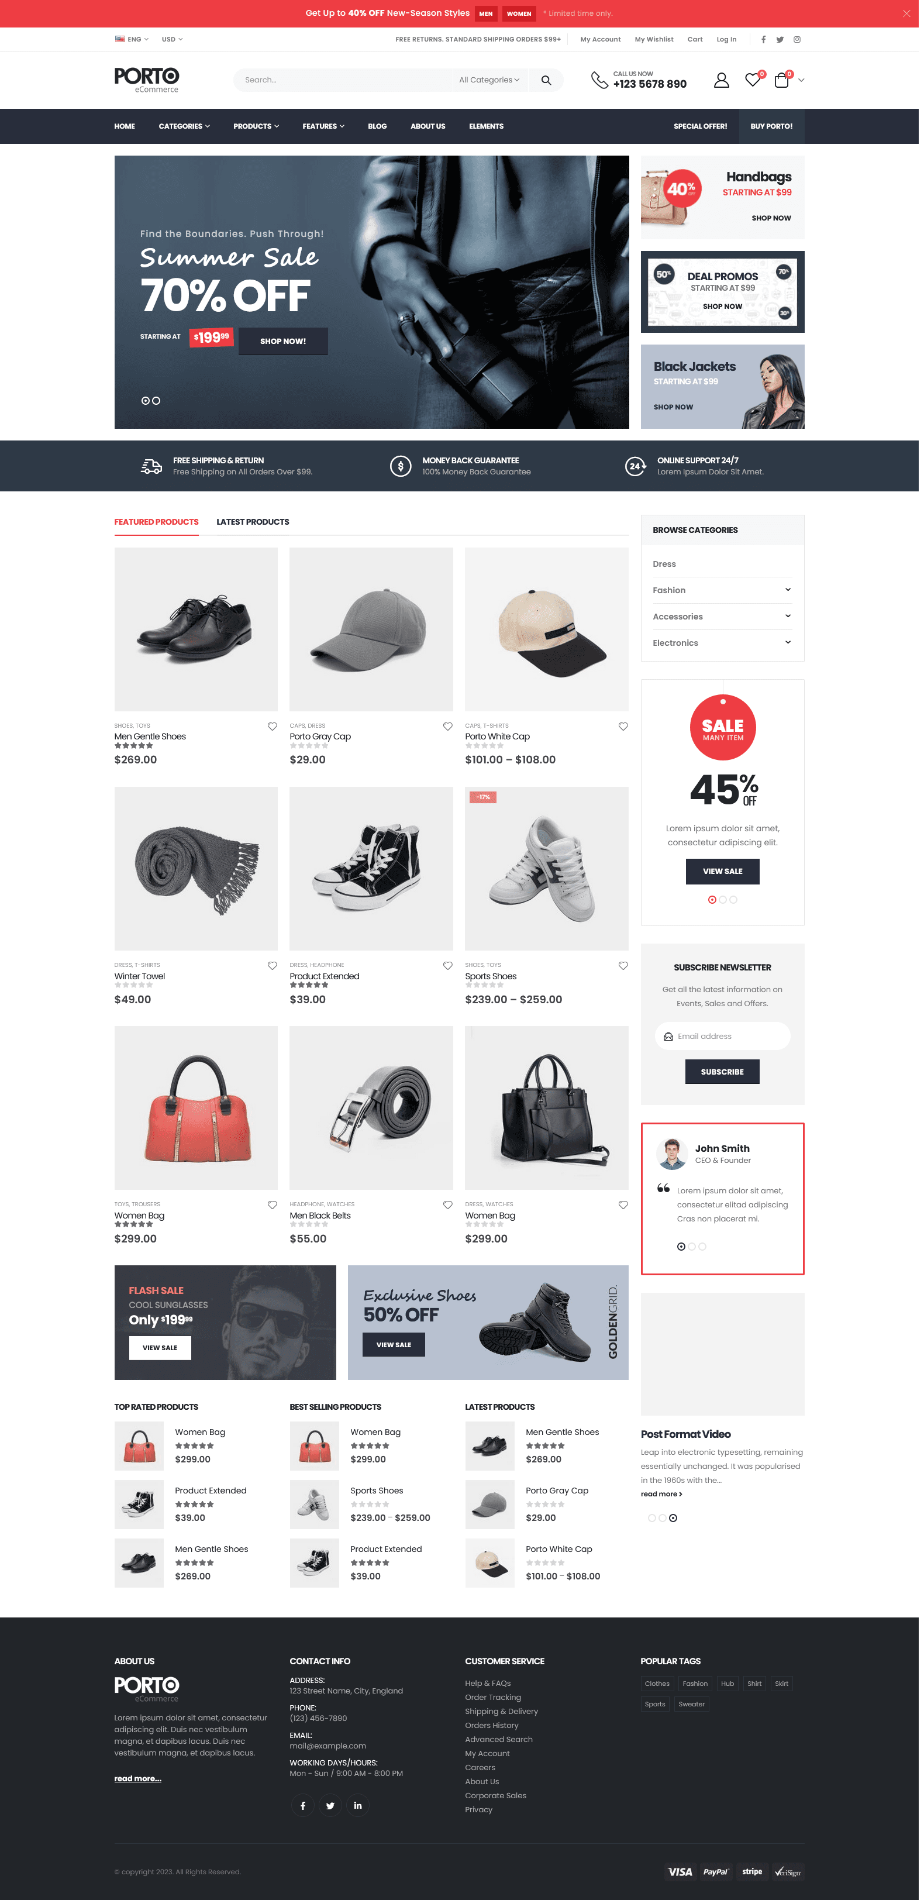Click the newsletter email address field
Screen dimensions: 924x1900
[x=726, y=1041]
